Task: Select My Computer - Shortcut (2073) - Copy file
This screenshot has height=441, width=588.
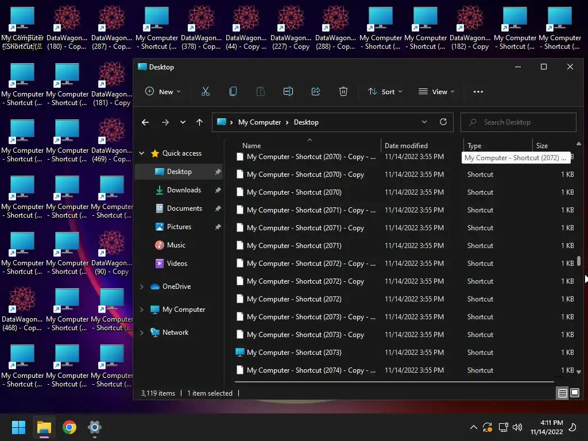Action: point(404,335)
